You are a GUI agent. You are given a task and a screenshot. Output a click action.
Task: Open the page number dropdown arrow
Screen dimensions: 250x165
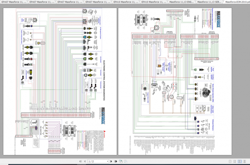pos(107,162)
